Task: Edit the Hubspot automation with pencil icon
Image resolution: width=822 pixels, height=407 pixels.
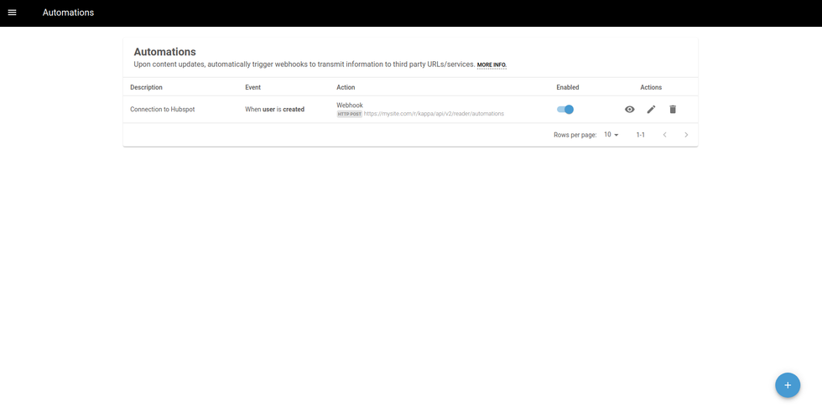Action: [651, 110]
